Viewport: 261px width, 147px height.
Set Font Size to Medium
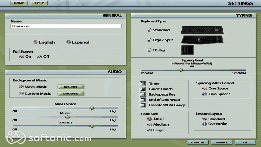pos(149,124)
